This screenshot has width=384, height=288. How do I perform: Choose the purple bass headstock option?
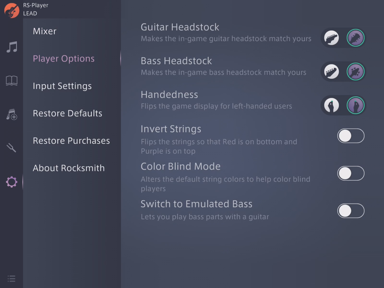coord(355,71)
